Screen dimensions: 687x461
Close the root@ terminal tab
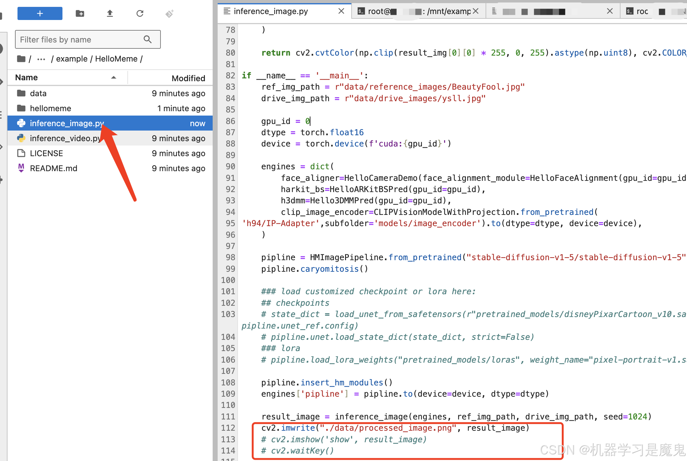click(x=476, y=11)
